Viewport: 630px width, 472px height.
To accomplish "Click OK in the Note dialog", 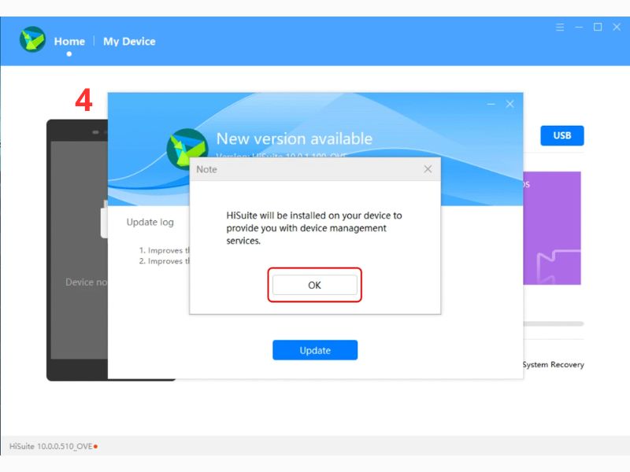I will (314, 285).
